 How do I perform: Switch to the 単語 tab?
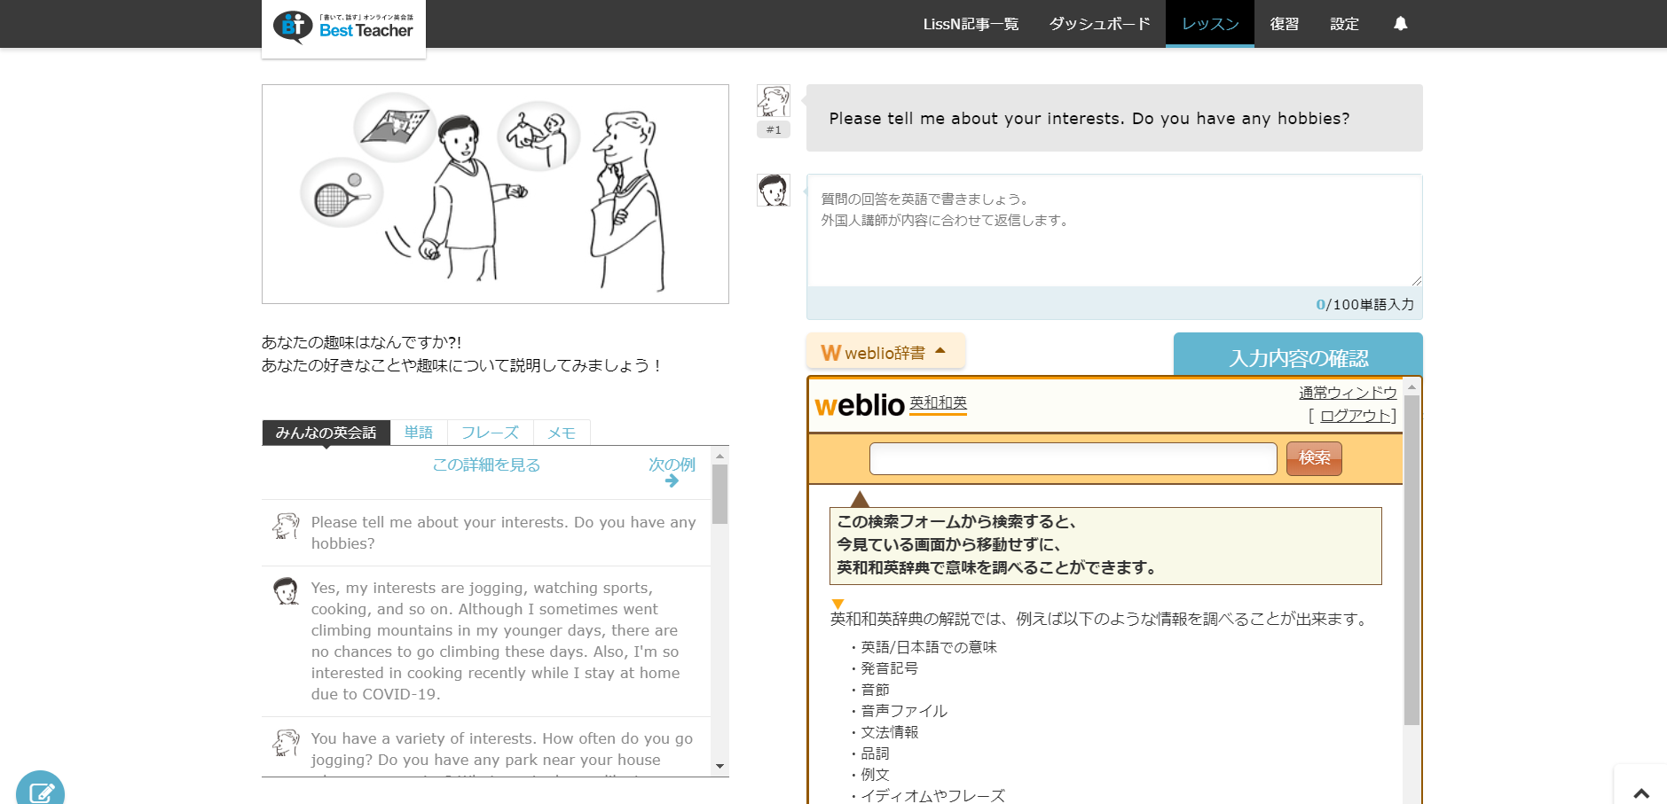click(x=419, y=433)
